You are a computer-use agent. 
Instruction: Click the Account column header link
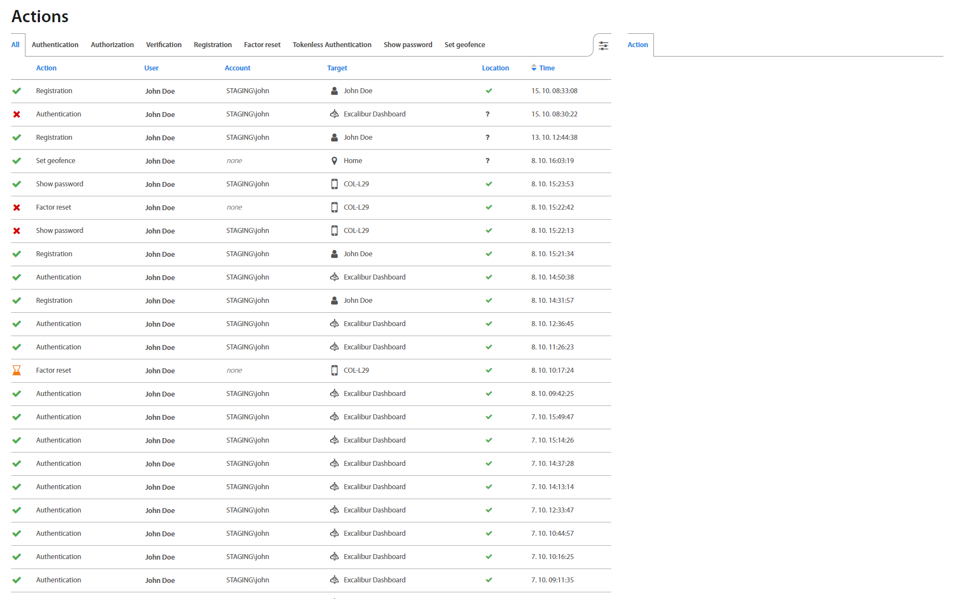(237, 68)
